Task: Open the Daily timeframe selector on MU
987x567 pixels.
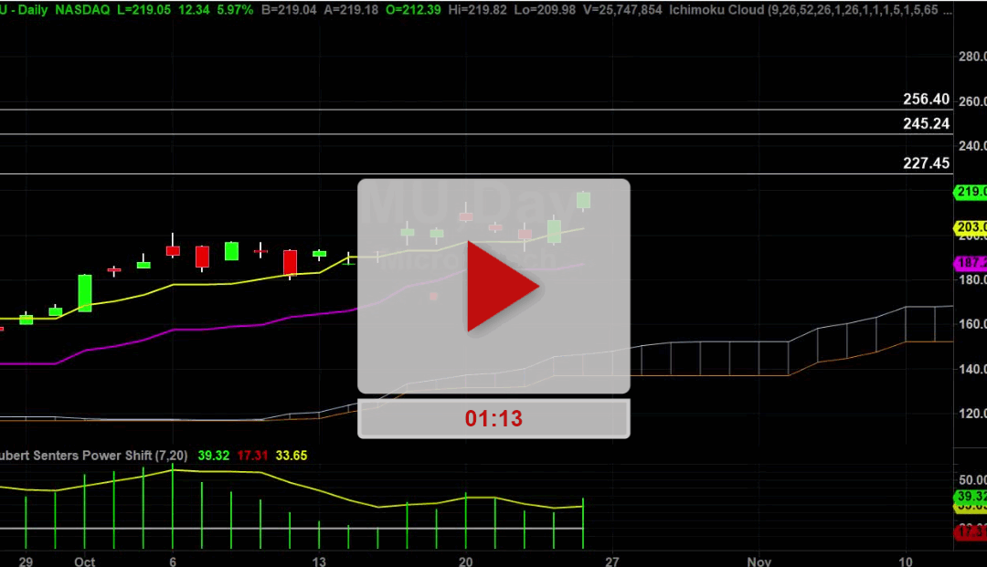Action: point(34,10)
